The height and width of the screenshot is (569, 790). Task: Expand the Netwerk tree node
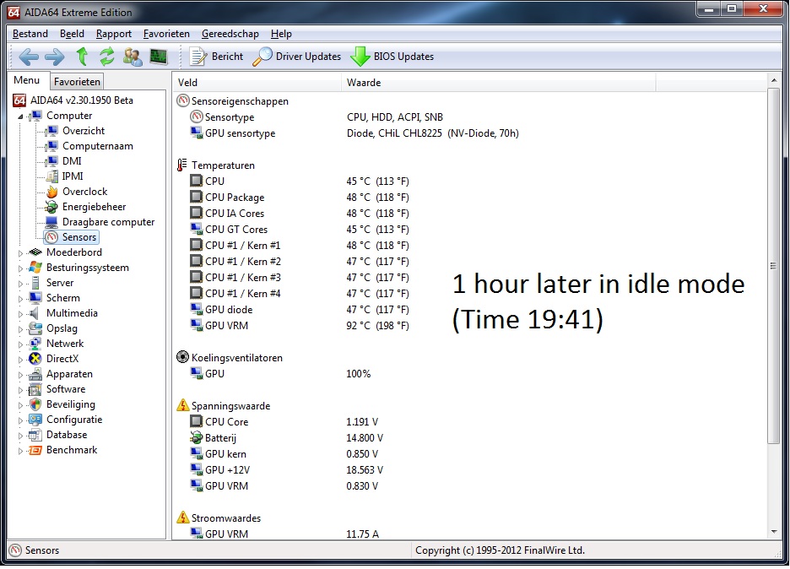[20, 344]
